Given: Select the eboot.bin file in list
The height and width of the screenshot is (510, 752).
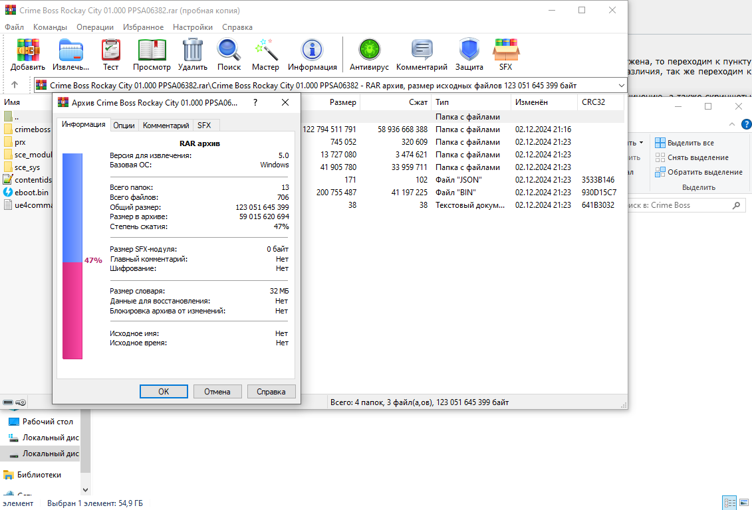Looking at the screenshot, I should point(32,193).
